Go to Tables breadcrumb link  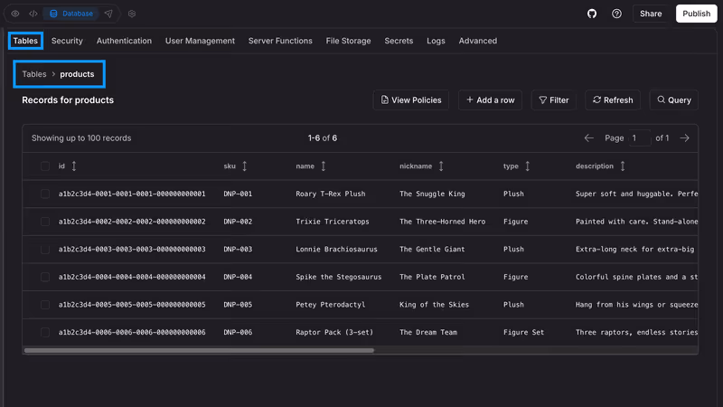coord(34,74)
